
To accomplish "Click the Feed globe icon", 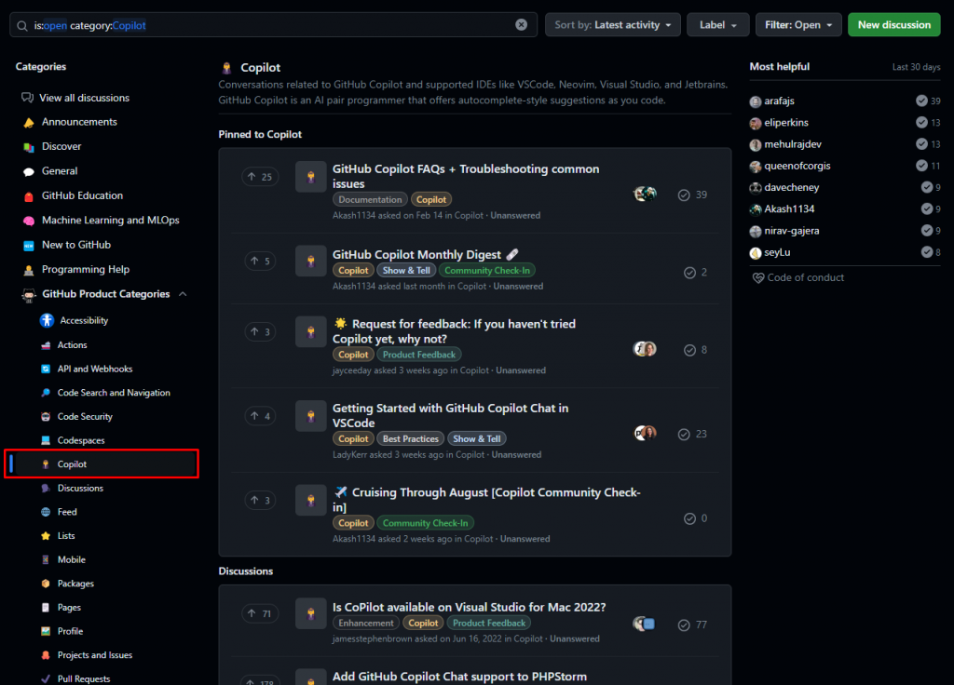I will coord(46,513).
